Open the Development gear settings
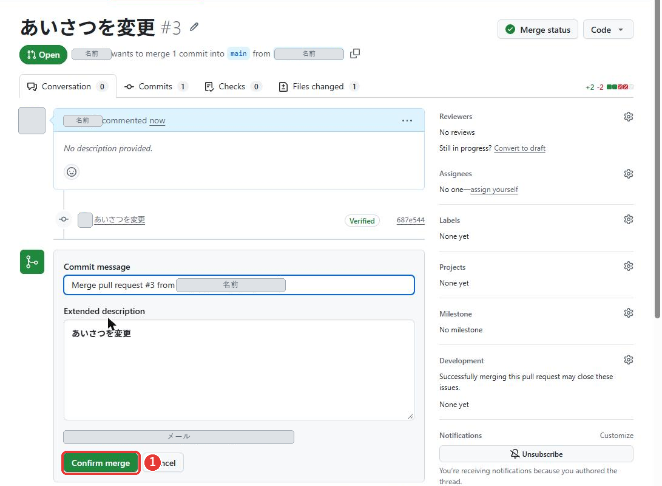 (628, 360)
